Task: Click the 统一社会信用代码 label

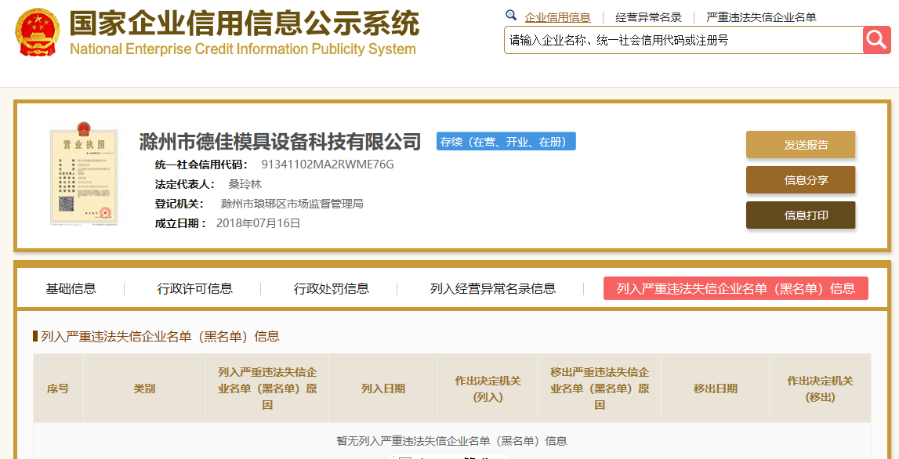Action: 201,165
